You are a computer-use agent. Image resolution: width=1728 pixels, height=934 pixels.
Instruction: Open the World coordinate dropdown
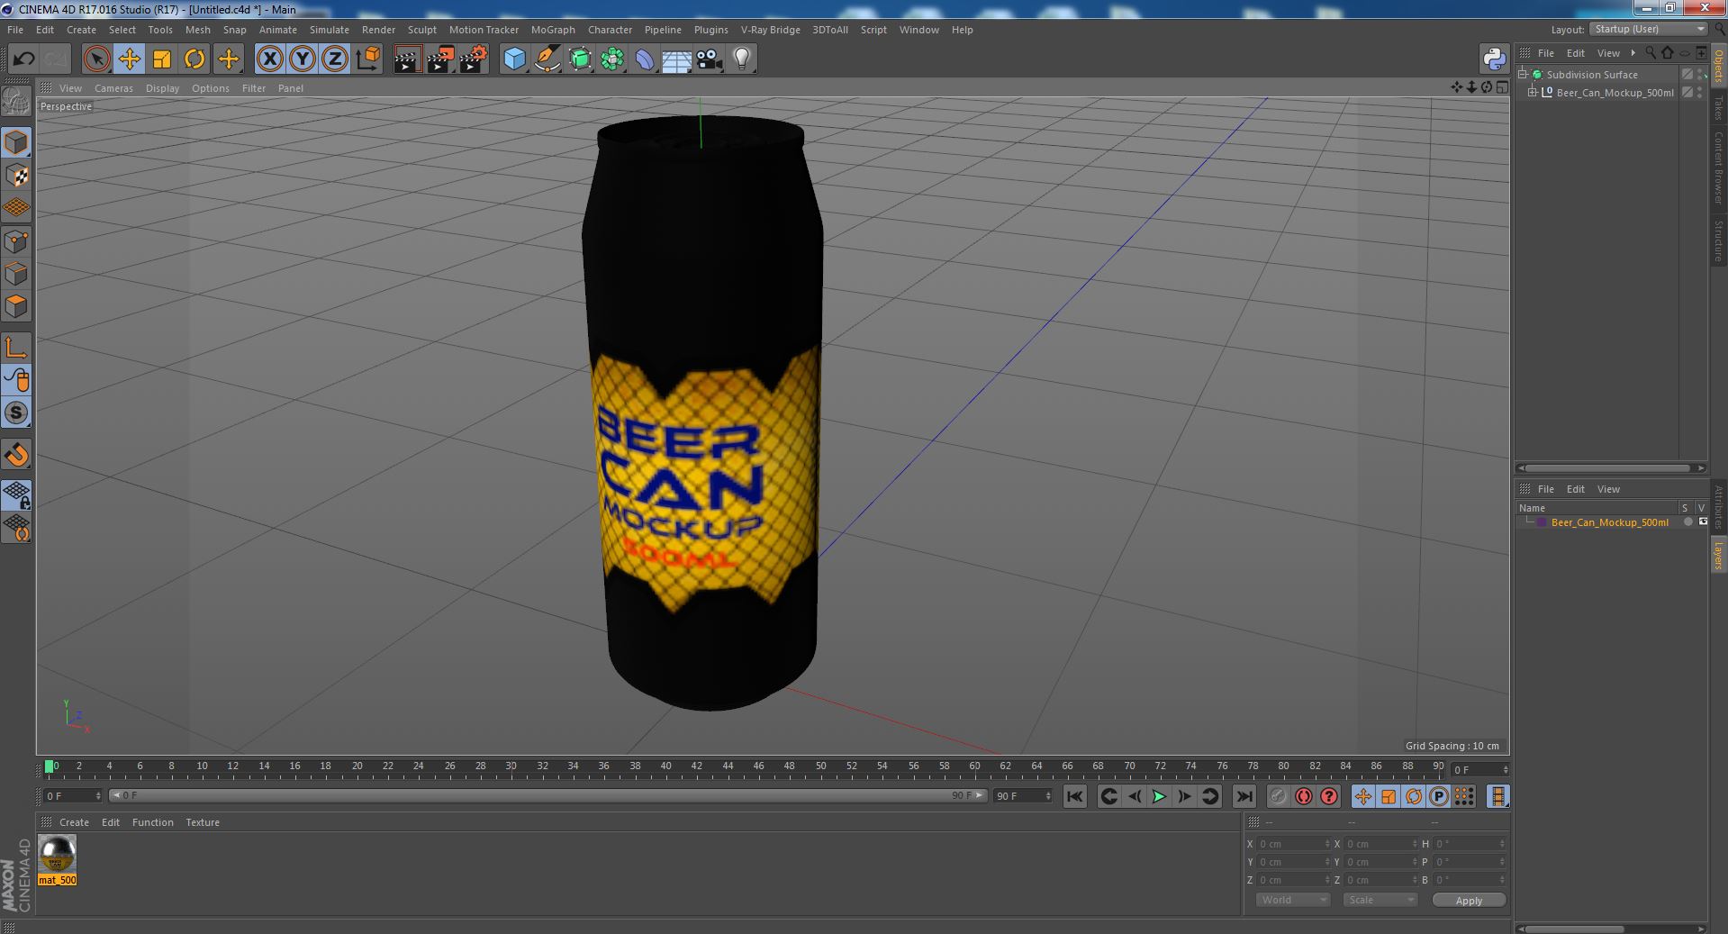click(1293, 900)
